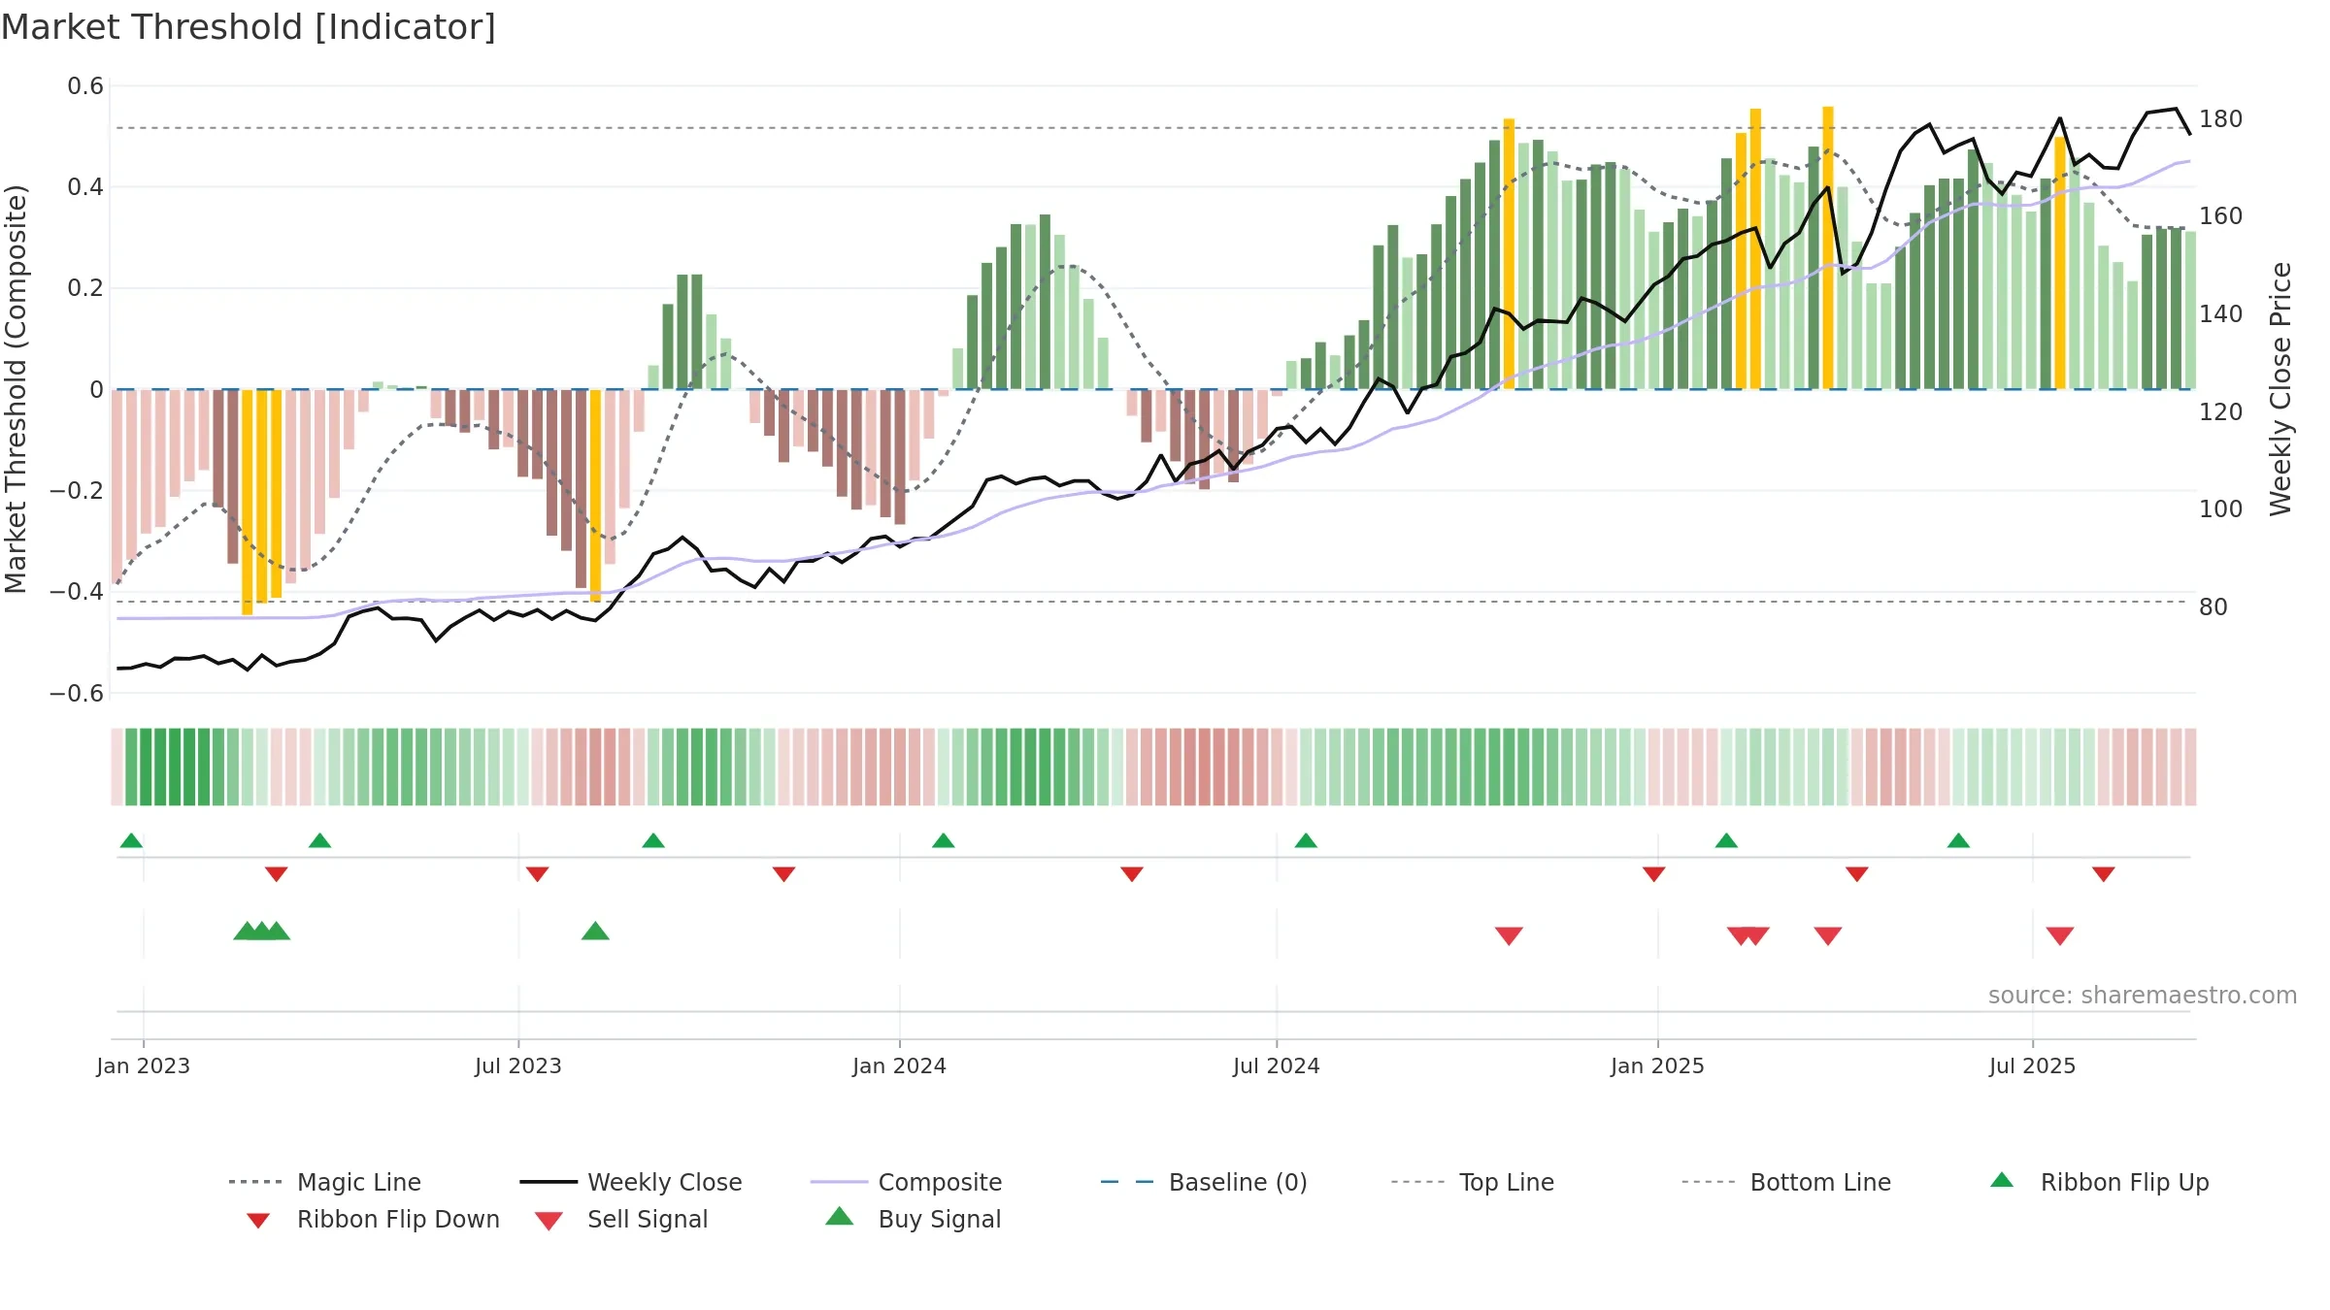Screen dimensions: 2330x1310
Task: Click the 0.6 tick on the left axis
Action: coord(85,86)
